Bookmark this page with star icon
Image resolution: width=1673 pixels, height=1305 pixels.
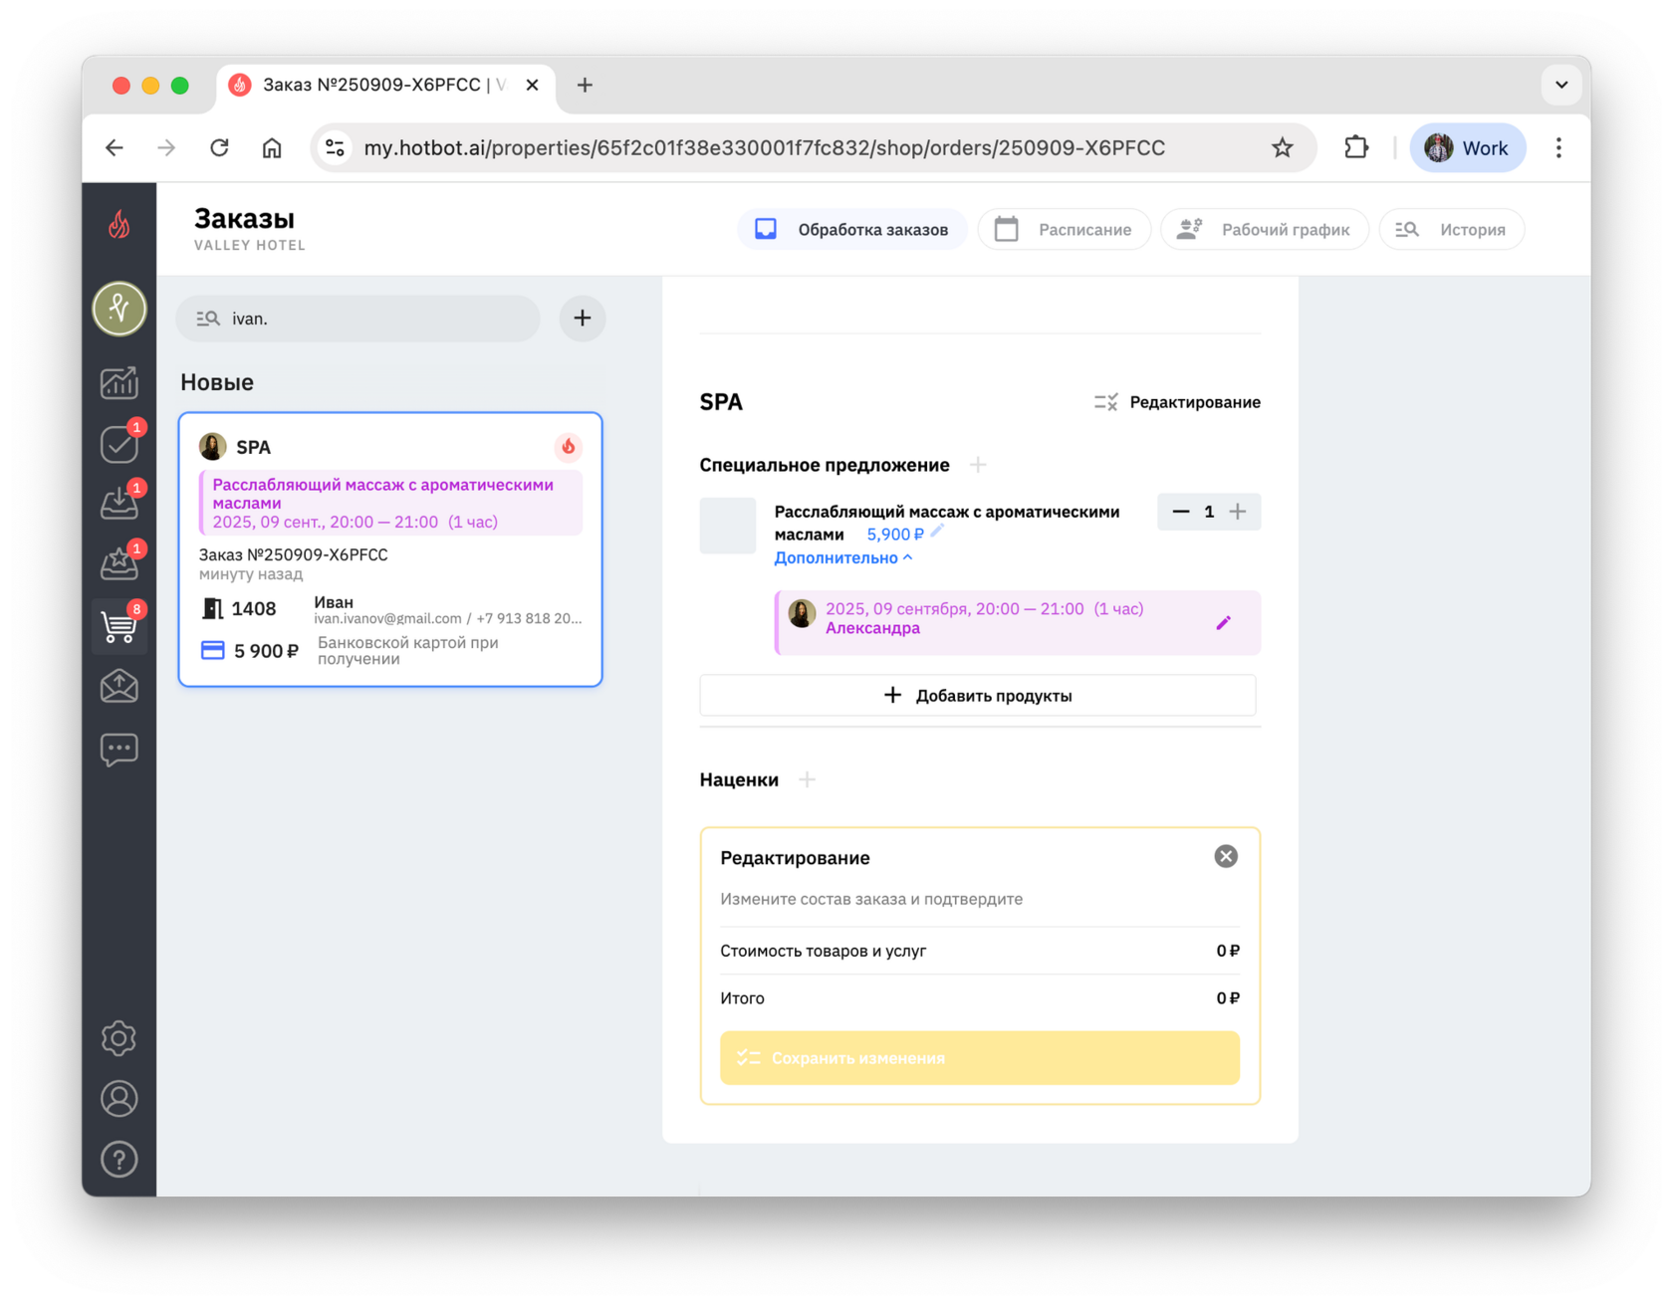point(1283,148)
